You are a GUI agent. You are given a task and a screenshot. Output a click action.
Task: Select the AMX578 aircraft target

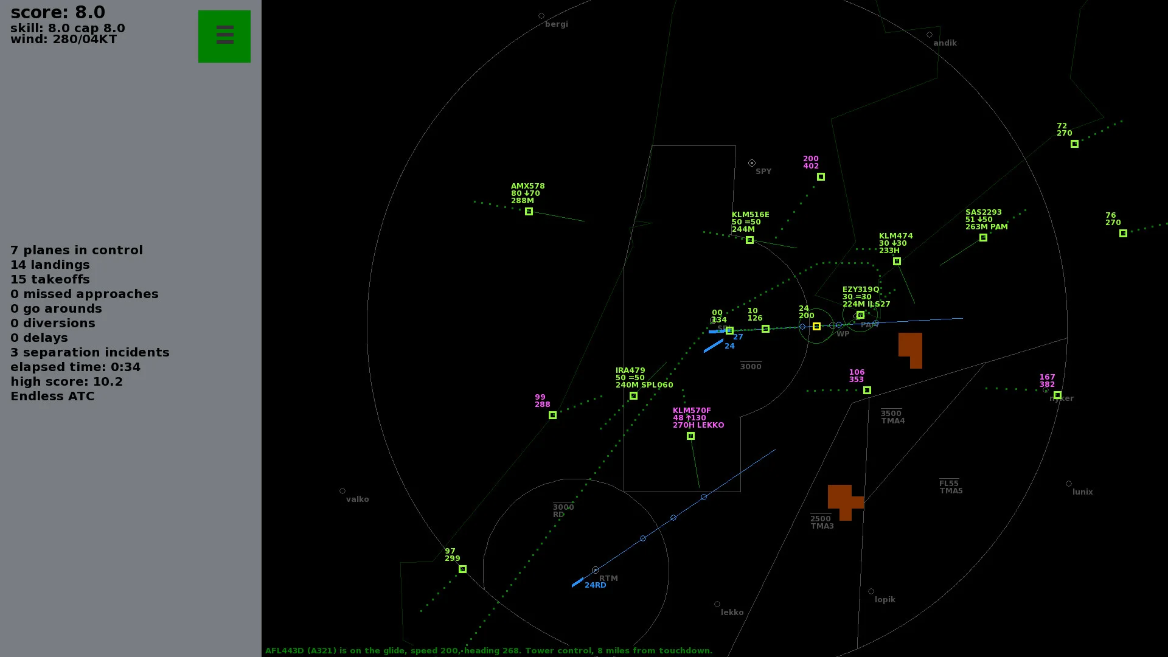coord(529,211)
